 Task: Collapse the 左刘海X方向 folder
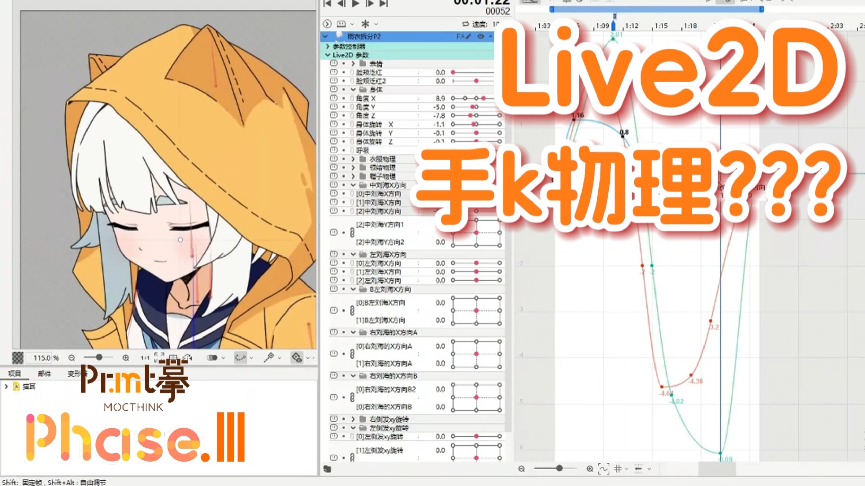point(353,254)
